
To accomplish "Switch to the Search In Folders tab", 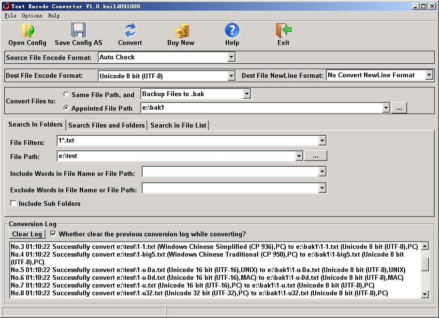I will [x=35, y=124].
